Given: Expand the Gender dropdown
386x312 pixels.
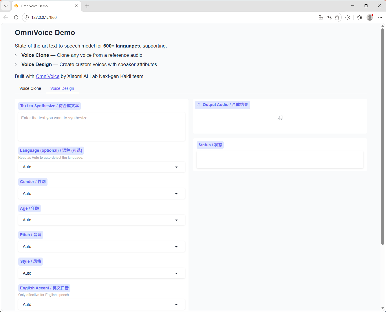Looking at the screenshot, I should point(101,194).
